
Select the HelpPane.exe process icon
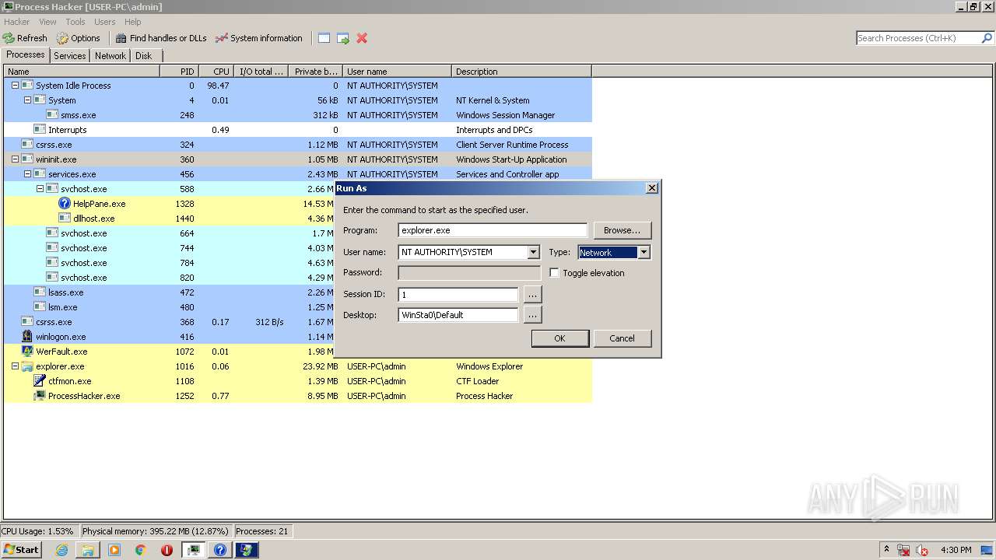[x=65, y=204]
